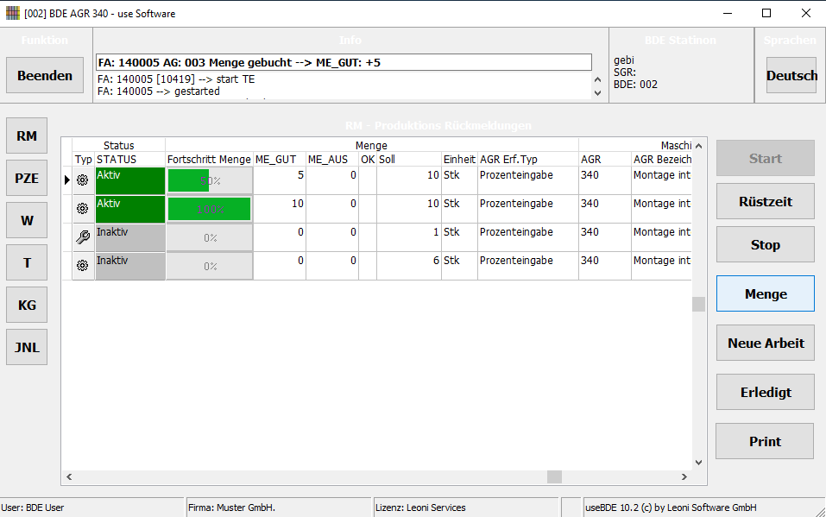Viewport: 826px width, 517px height.
Task: Click the ME_GUT value 5 cell
Action: [280, 180]
